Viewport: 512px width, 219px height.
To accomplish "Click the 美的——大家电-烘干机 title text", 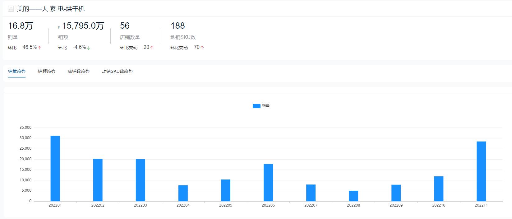I will tap(51, 9).
